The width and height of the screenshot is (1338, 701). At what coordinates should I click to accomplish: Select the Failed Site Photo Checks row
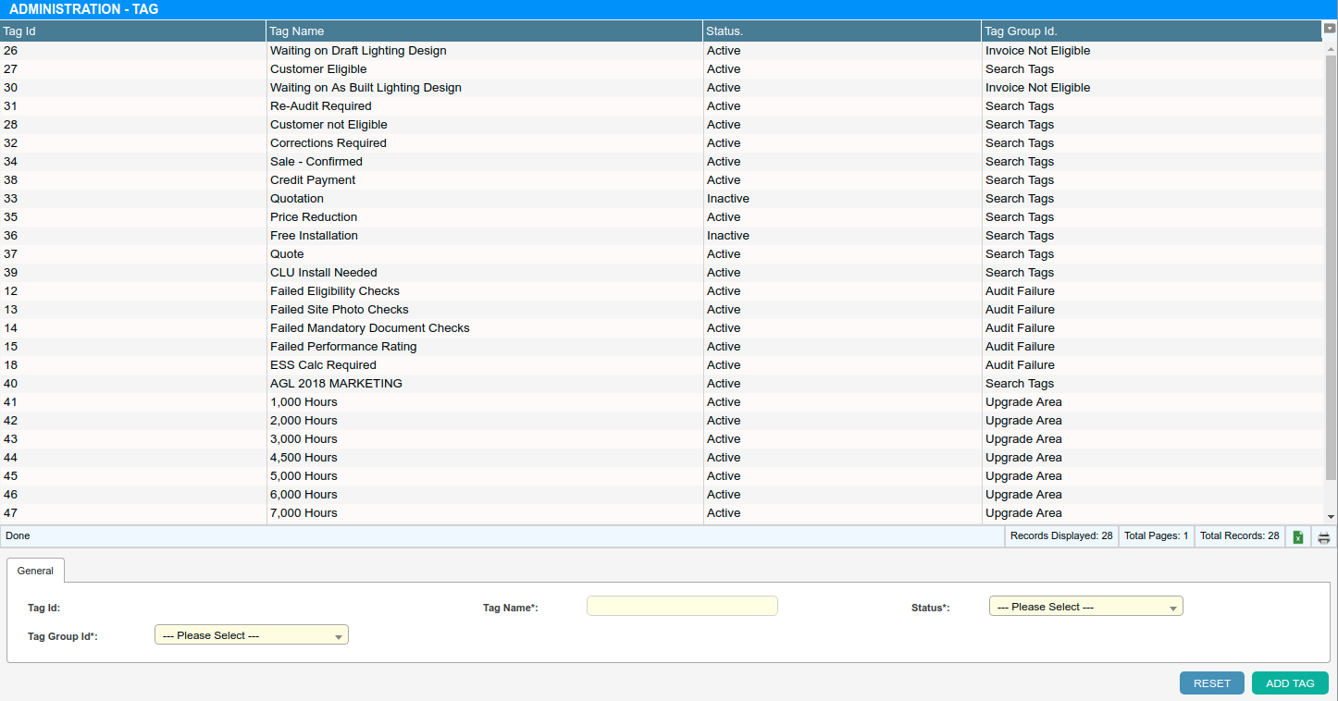(x=339, y=310)
